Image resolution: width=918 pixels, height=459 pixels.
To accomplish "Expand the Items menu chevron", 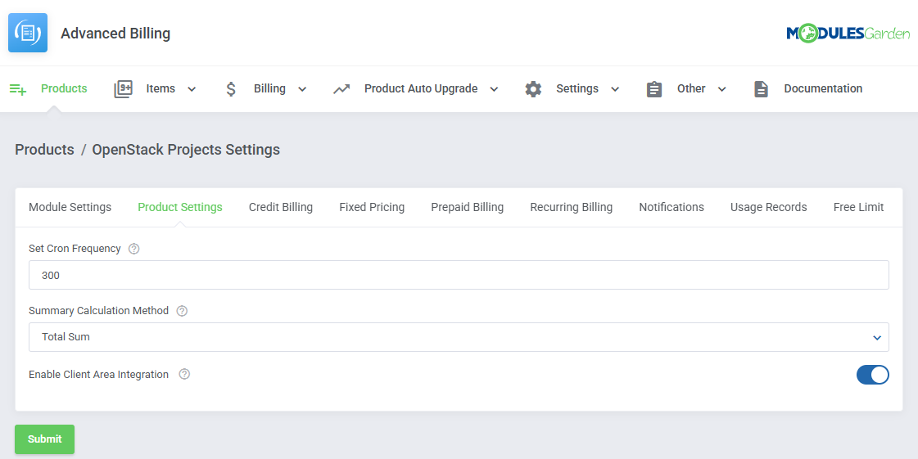I will (x=192, y=89).
